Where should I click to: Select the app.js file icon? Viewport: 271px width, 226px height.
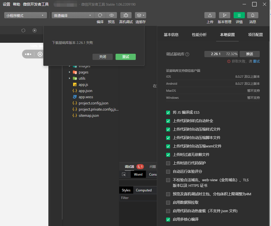click(x=75, y=85)
